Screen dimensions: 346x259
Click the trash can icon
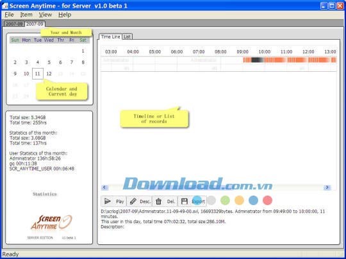click(x=159, y=201)
